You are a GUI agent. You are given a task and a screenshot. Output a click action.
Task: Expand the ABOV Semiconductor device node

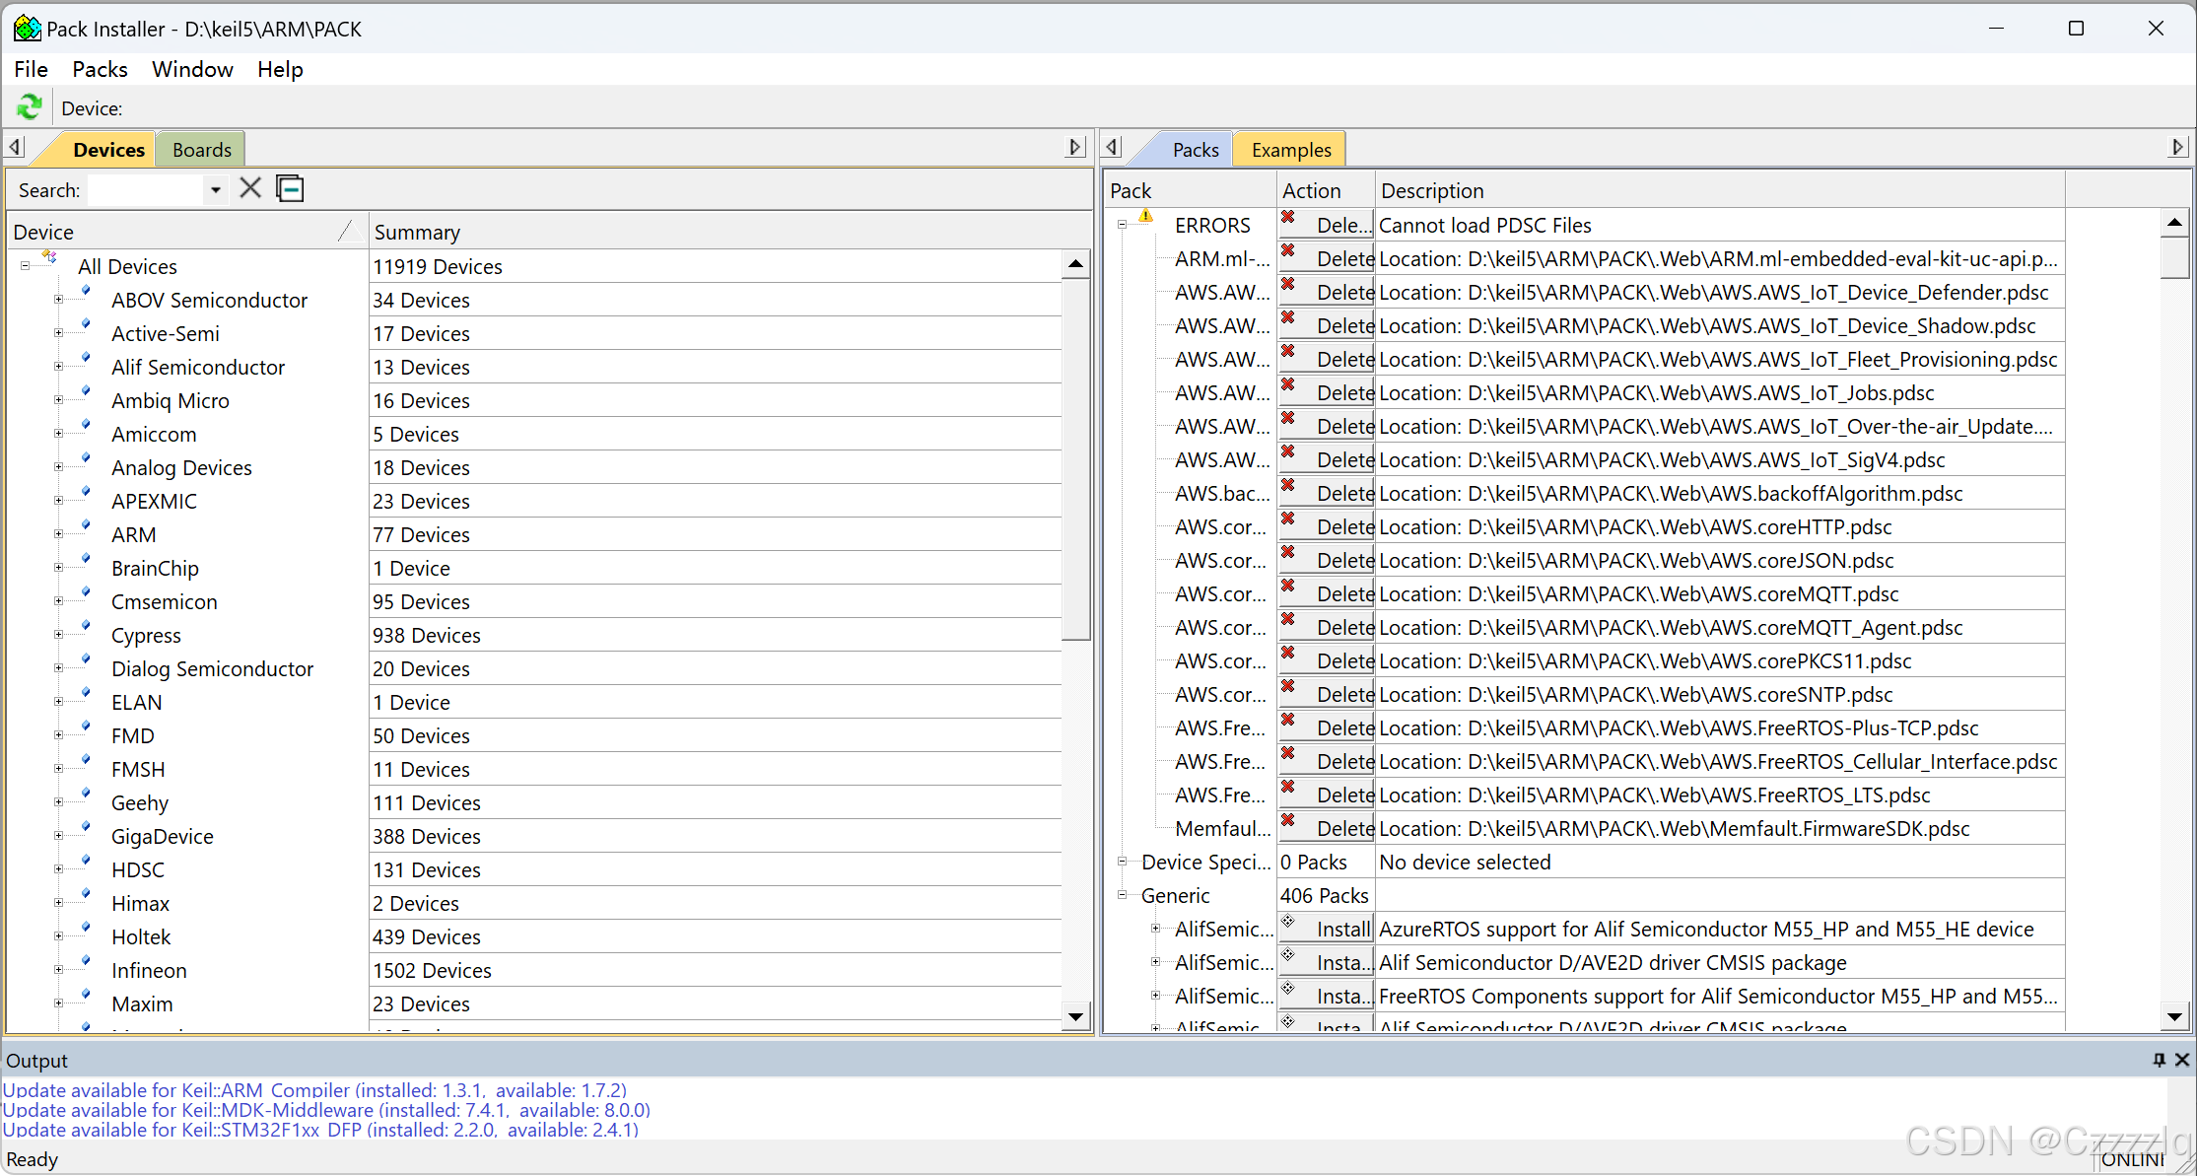click(58, 300)
